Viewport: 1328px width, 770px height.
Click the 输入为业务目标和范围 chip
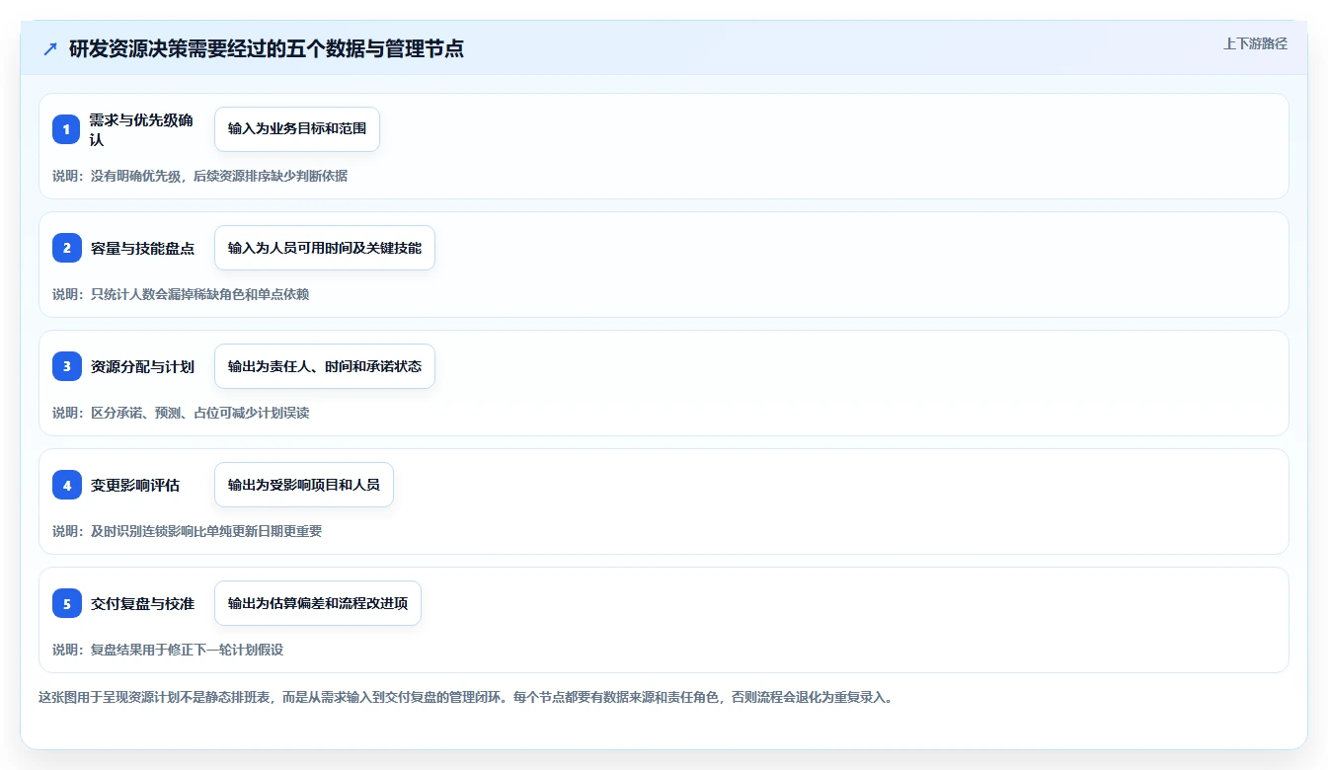pos(297,129)
